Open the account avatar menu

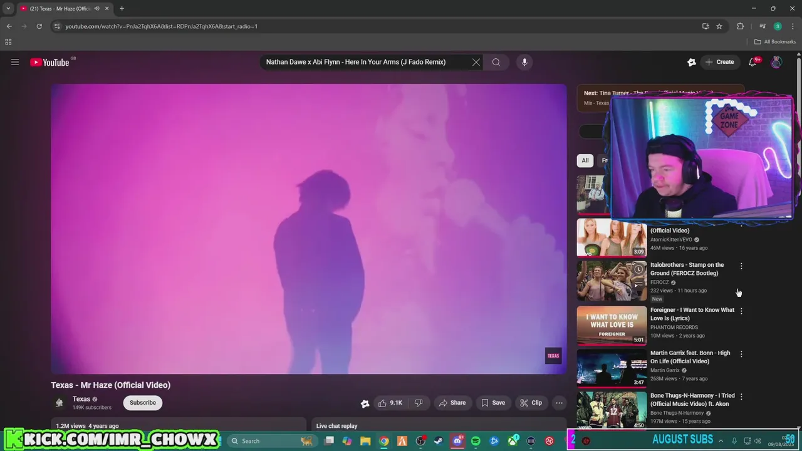776,62
